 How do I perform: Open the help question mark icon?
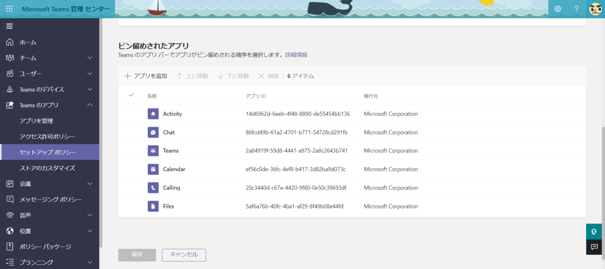577,9
